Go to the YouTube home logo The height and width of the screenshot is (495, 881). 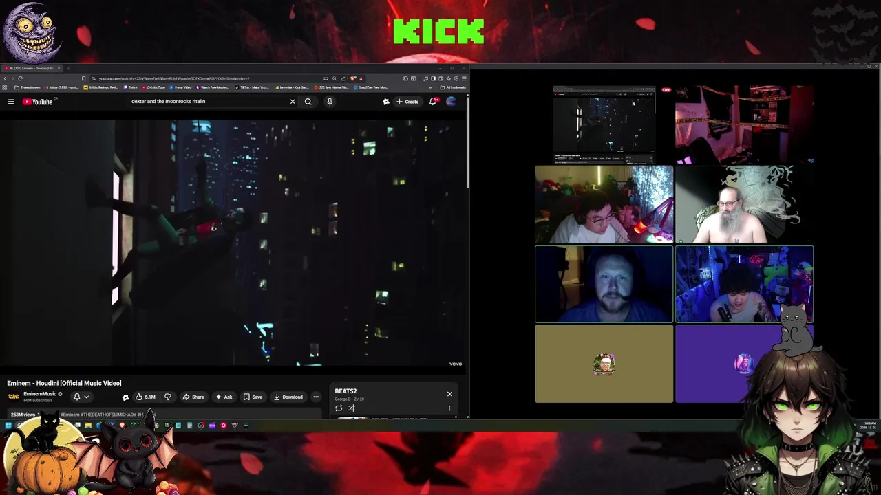37,102
